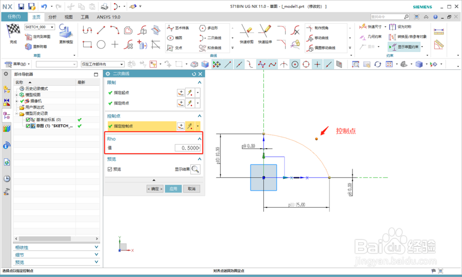
Task: Toggle the Quadrant Point snap option
Action: click(x=306, y=64)
